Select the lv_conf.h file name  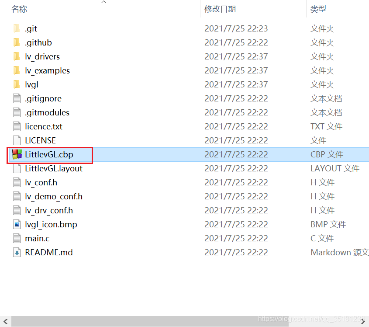click(x=41, y=183)
